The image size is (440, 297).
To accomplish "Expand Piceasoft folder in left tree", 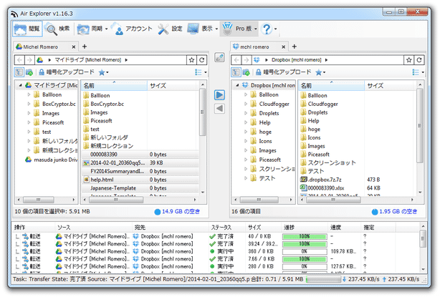I will [x=29, y=122].
